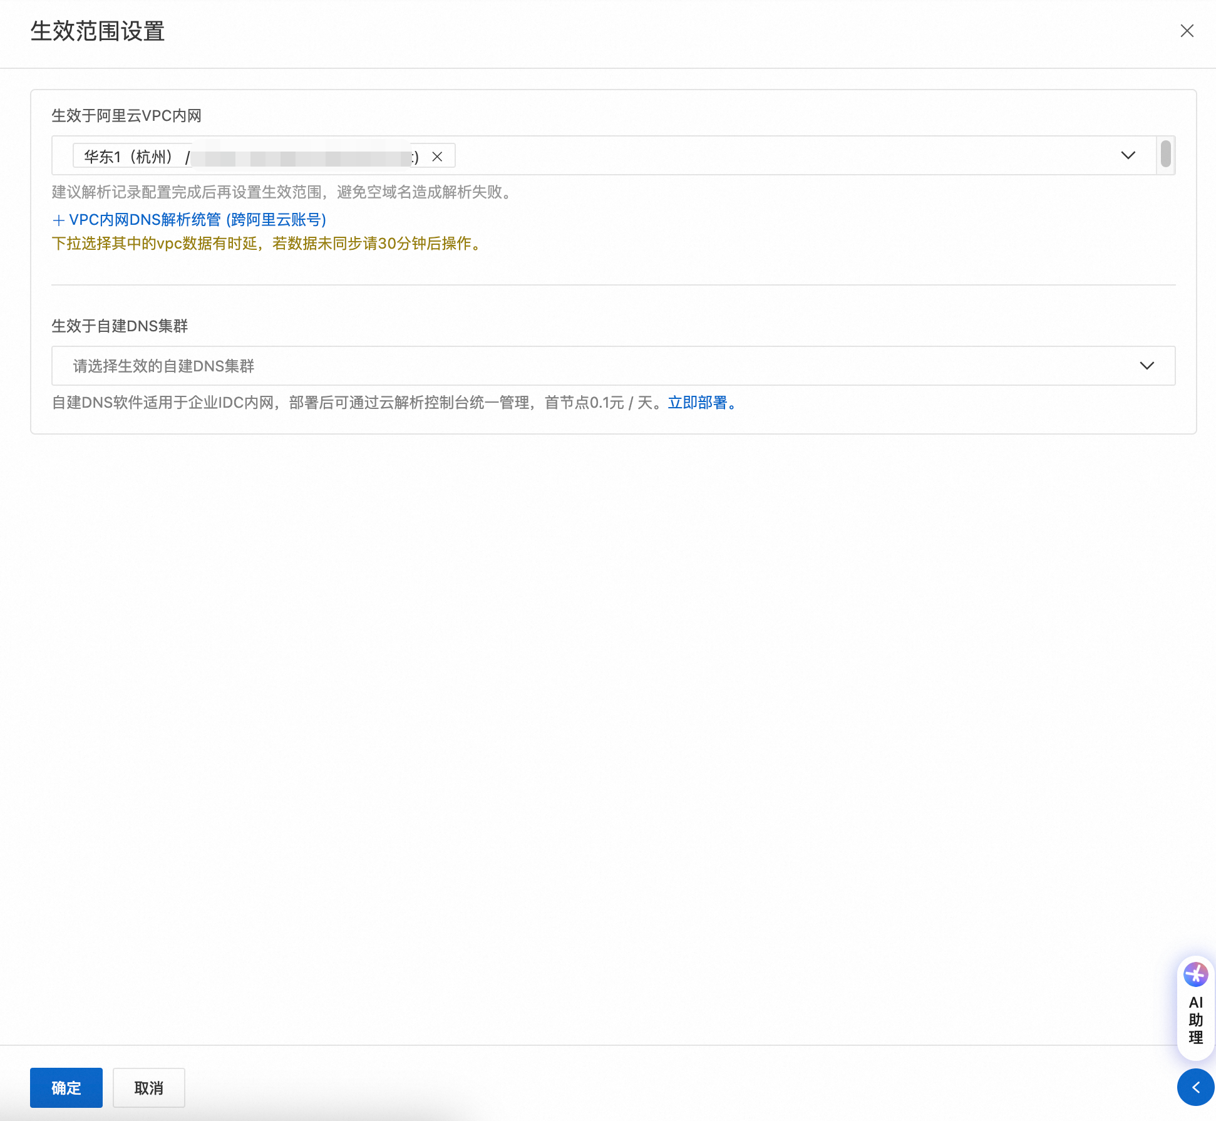The height and width of the screenshot is (1121, 1216).
Task: Open VPC内网DNS解析统管 (跨阿里云账号) link
Action: coord(190,220)
